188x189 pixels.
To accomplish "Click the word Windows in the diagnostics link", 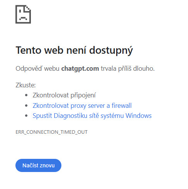I will [x=139, y=116].
